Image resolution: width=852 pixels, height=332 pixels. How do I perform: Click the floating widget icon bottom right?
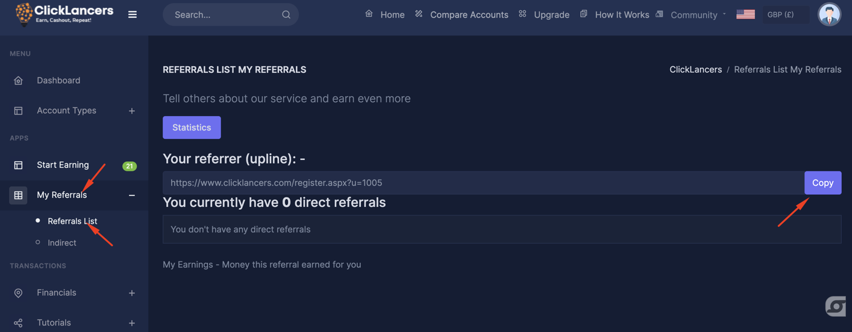pyautogui.click(x=835, y=306)
